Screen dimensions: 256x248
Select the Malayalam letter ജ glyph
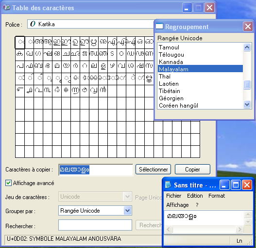(x=85, y=55)
